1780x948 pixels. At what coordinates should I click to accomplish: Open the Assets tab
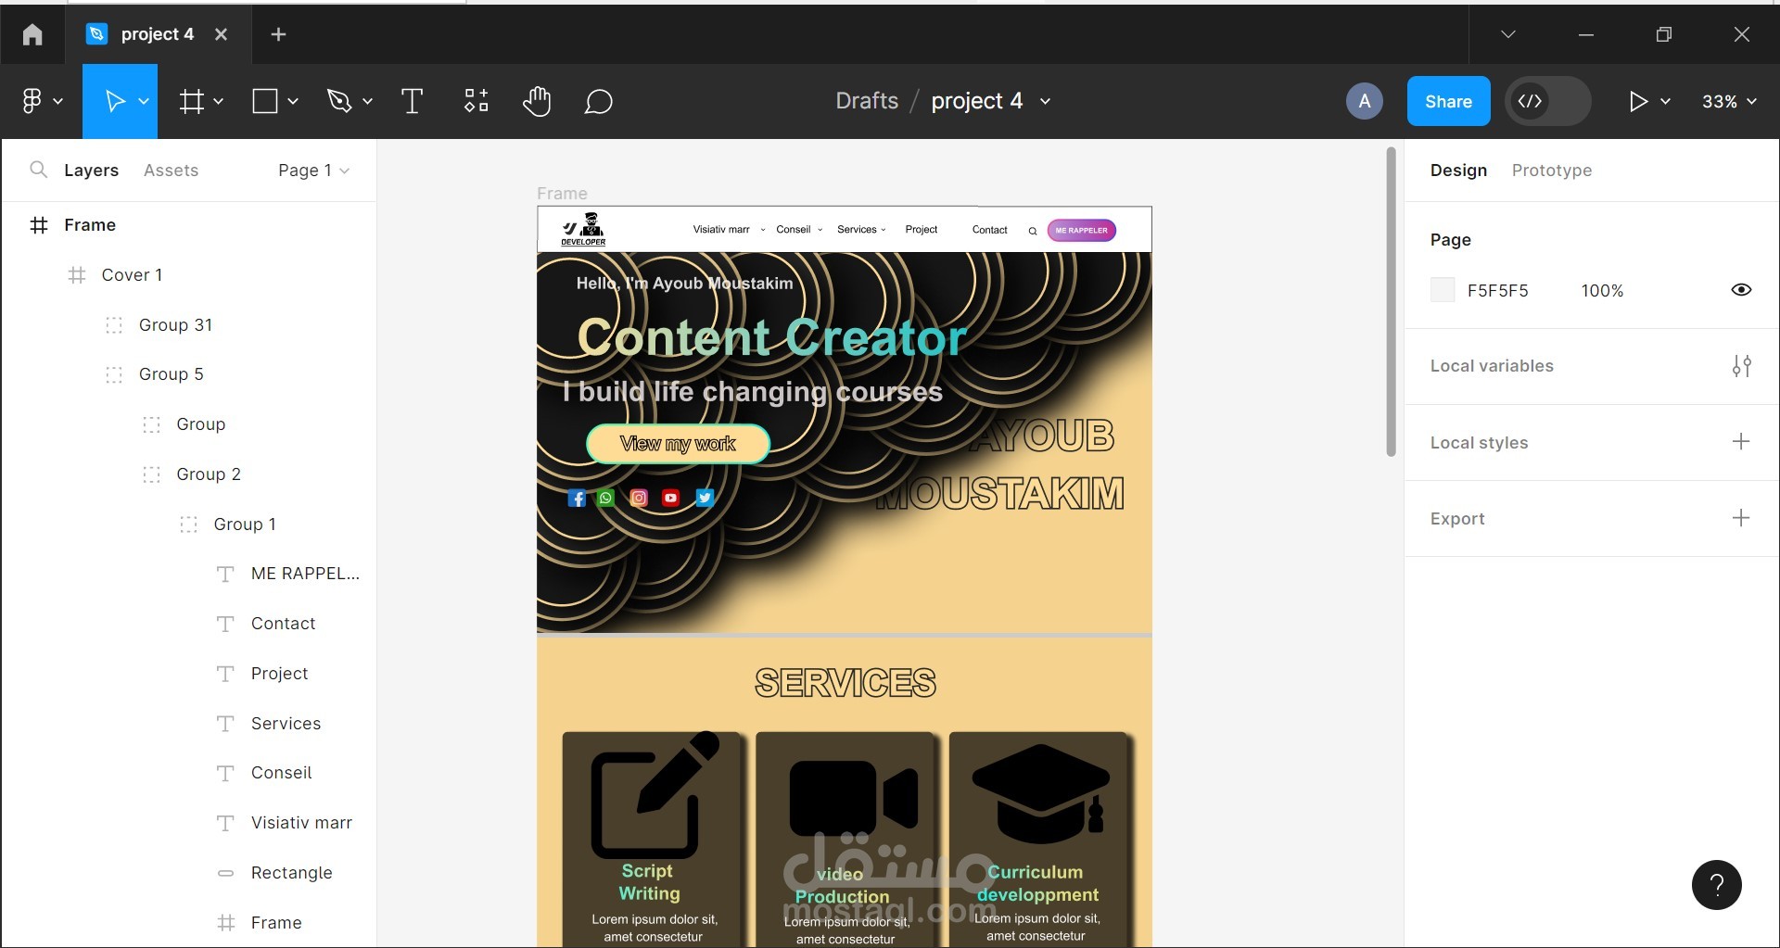171,170
